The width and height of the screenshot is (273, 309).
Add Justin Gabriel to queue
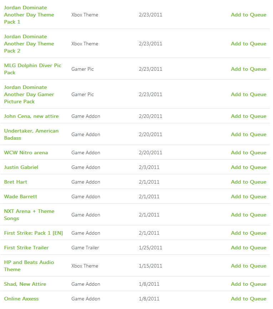[249, 167]
